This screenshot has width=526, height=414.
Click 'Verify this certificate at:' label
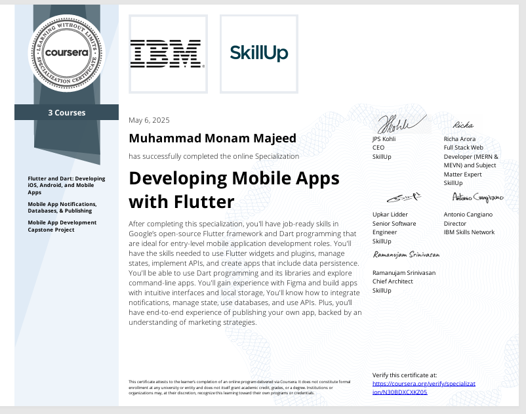pos(405,375)
